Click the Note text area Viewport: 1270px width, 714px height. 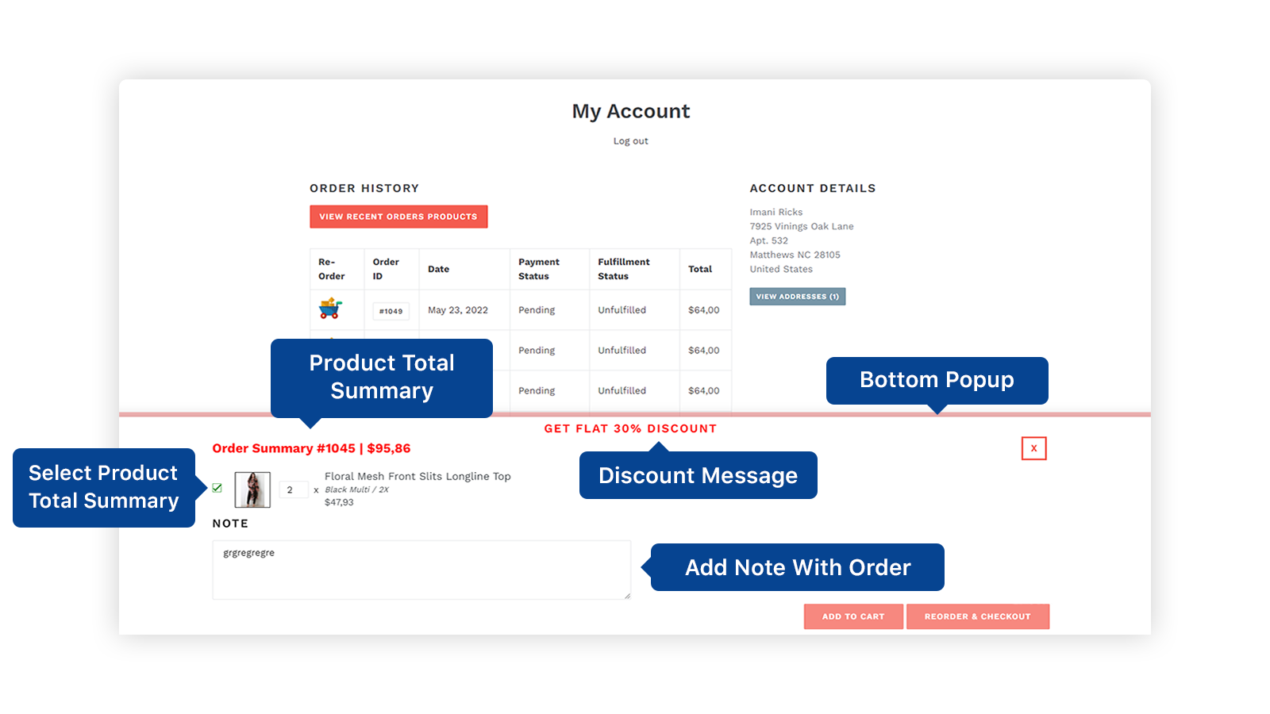click(421, 570)
